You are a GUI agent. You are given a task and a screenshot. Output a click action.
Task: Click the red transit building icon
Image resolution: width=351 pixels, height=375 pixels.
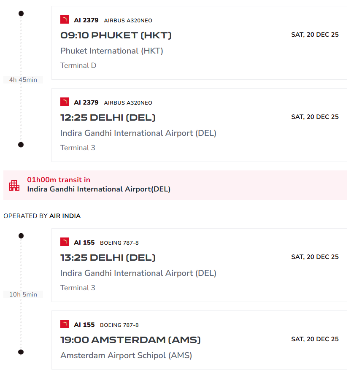pyautogui.click(x=14, y=185)
